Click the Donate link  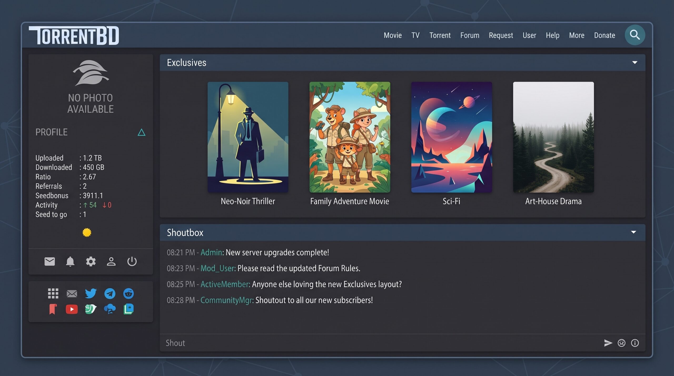tap(604, 35)
